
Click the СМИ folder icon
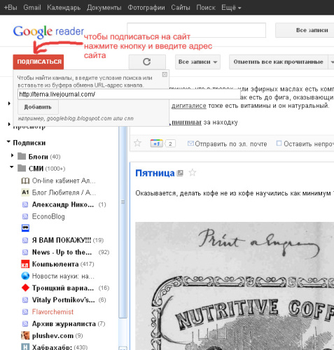22,168
